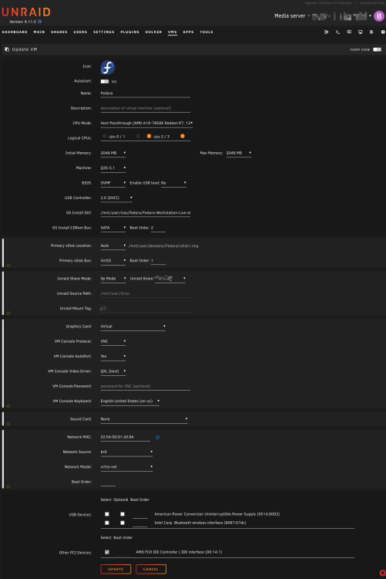Open the Machine Q35-5.1 dropdown
Image resolution: width=386 pixels, height=579 pixels.
tap(112, 168)
